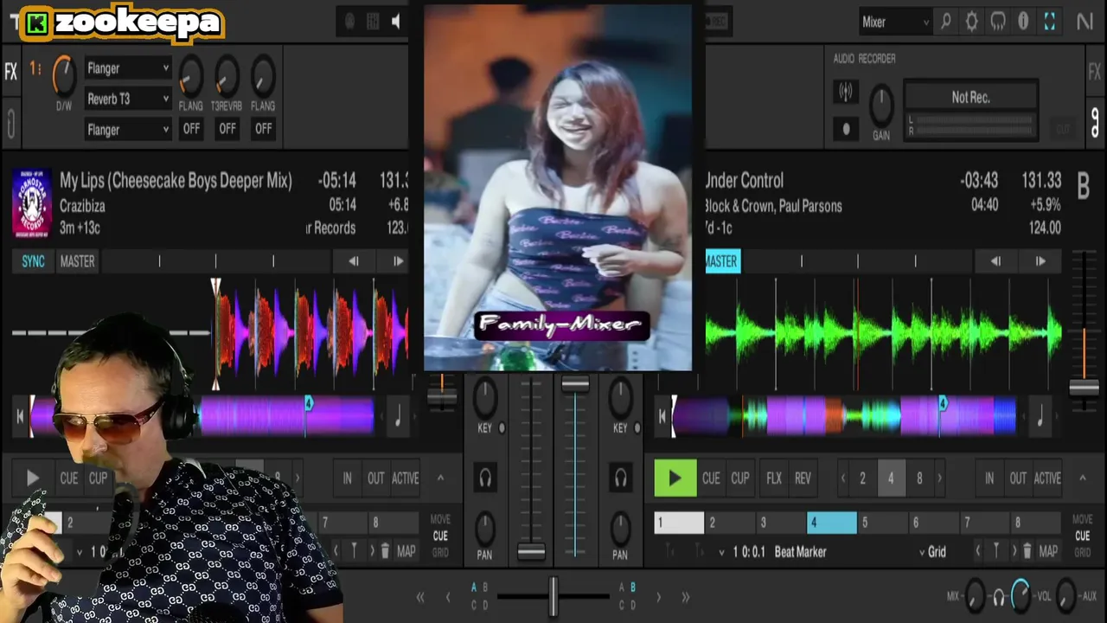Turn on T3REVRB effect OFF button
Viewport: 1107px width, 623px height.
[227, 128]
